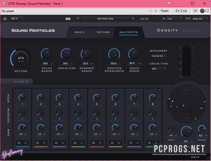Viewport: 211px width, 161px height.
Task: Click the Grain Size knob
Action: (66, 54)
